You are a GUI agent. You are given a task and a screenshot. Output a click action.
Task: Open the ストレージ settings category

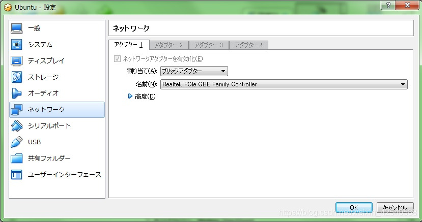[x=57, y=77]
